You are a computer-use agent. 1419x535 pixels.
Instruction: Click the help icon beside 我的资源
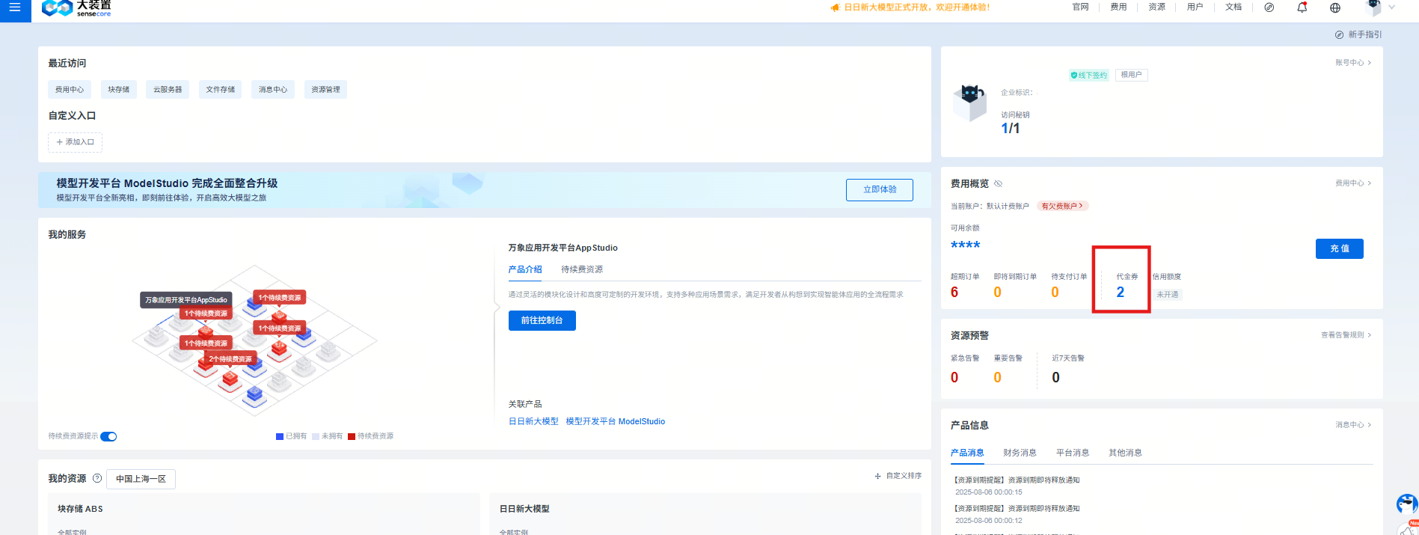pyautogui.click(x=97, y=478)
